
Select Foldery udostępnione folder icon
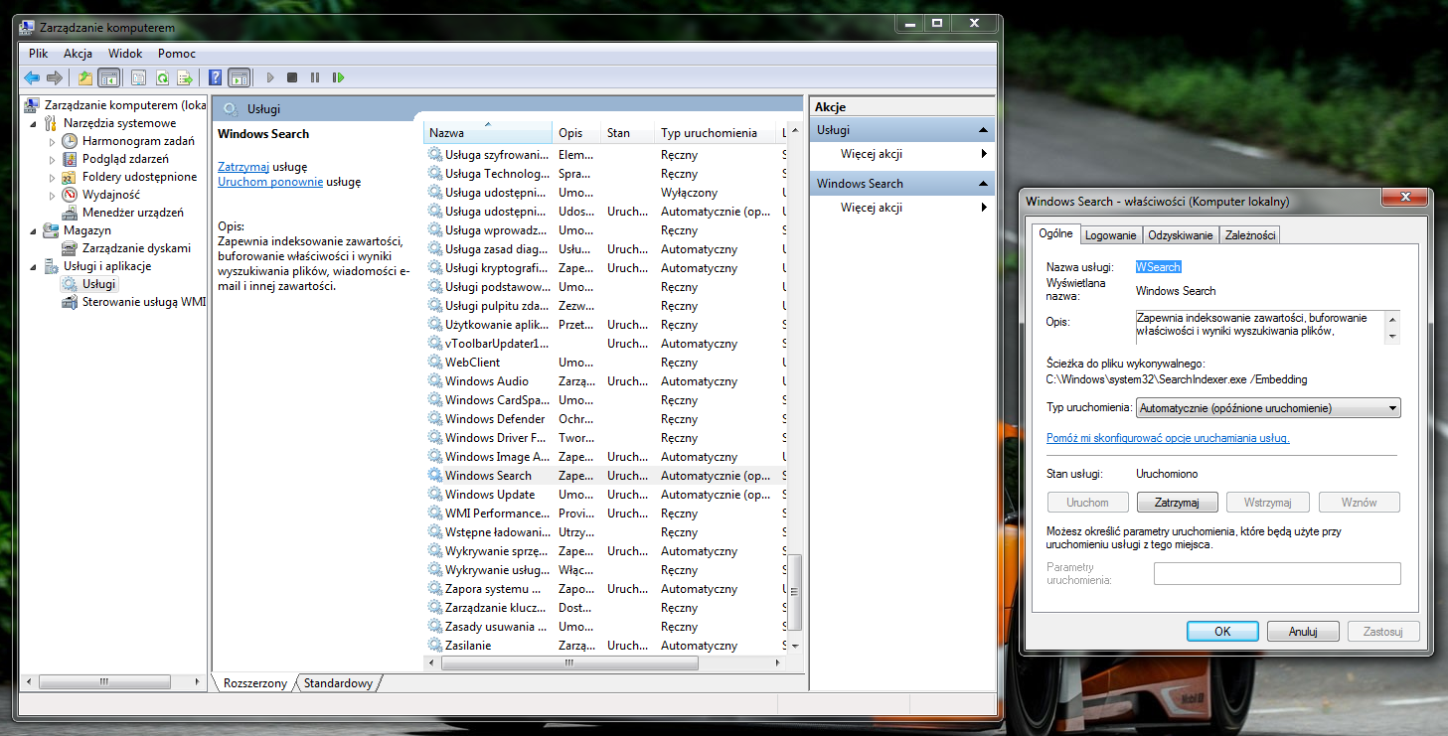(x=70, y=177)
